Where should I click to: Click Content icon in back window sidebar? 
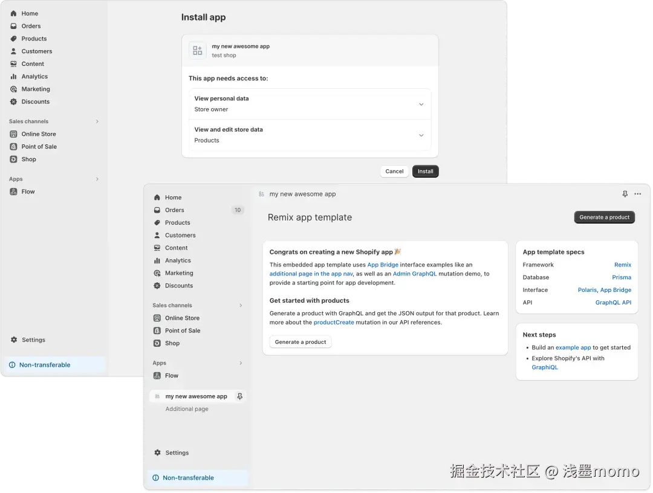coord(13,63)
